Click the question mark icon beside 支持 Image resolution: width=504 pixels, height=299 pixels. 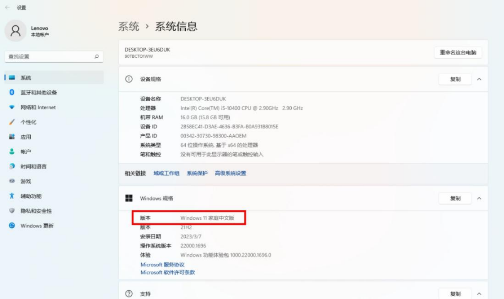pyautogui.click(x=129, y=294)
